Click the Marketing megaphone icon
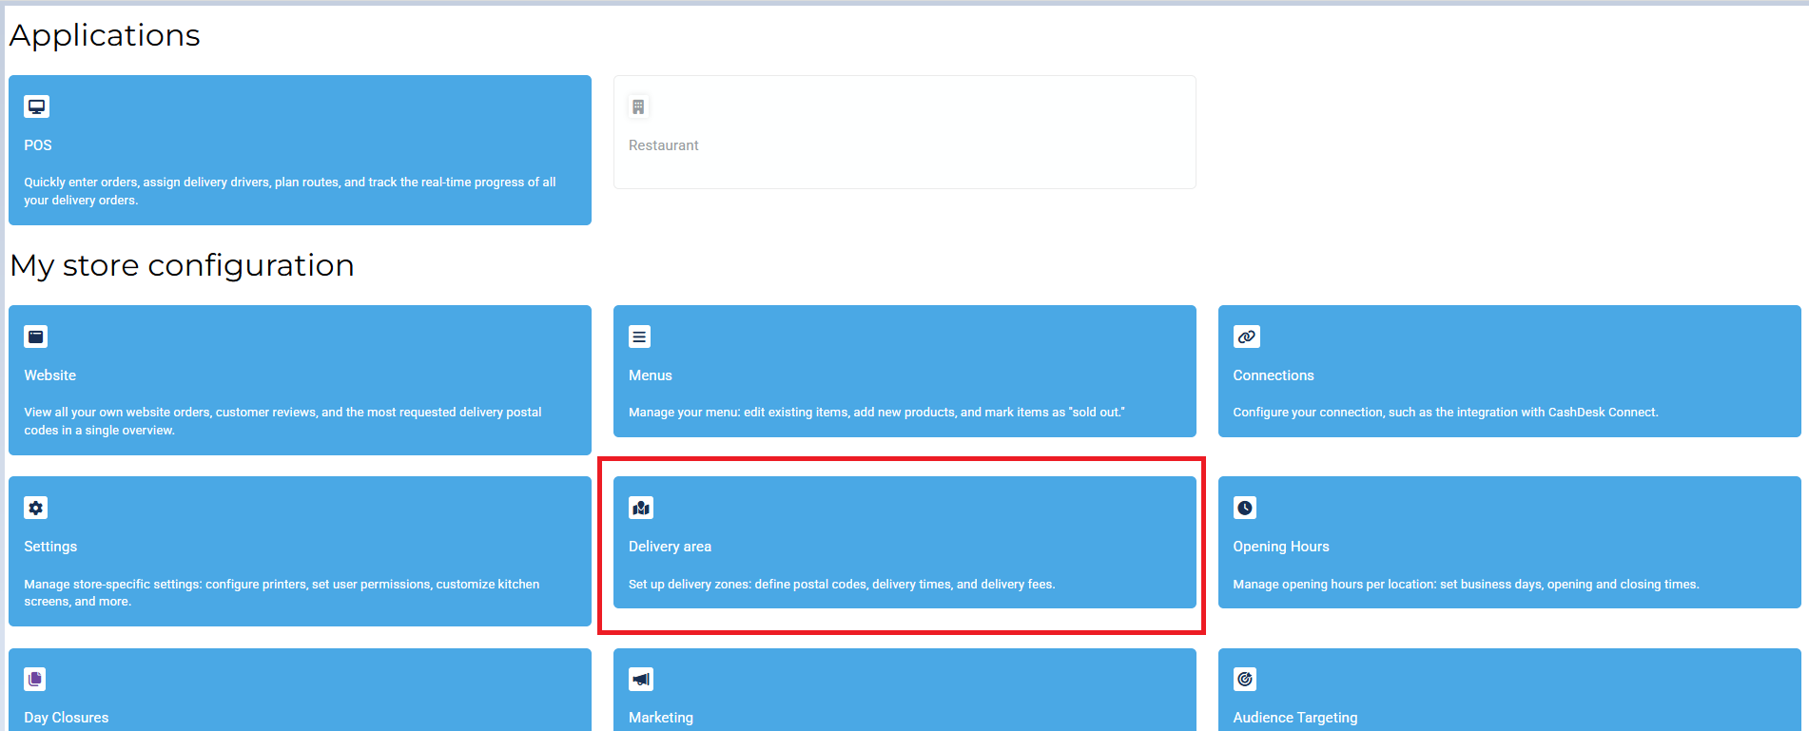The image size is (1809, 731). pos(641,679)
